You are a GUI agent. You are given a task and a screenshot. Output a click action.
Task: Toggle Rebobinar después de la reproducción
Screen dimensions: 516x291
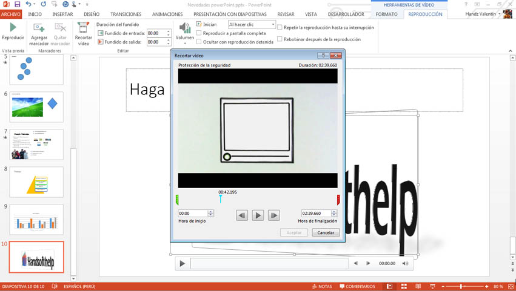280,39
